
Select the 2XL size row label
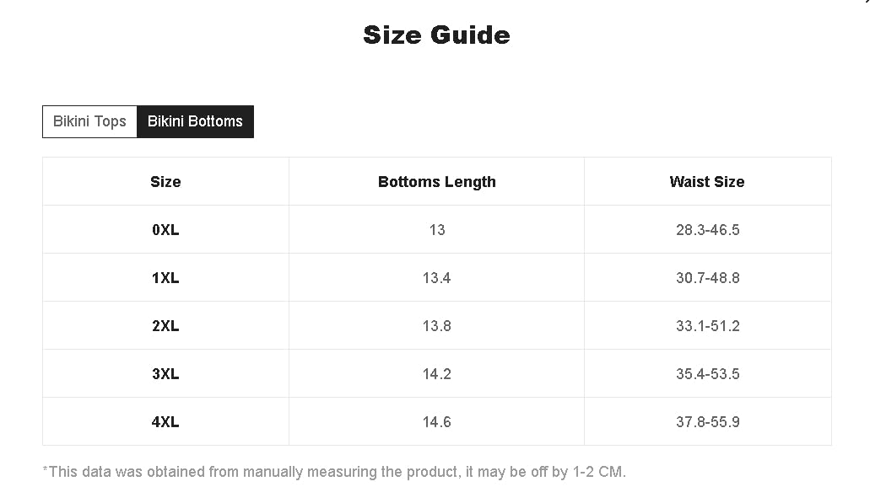(165, 326)
